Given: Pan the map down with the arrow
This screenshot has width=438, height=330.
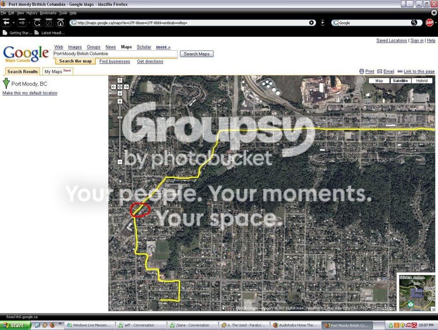Looking at the screenshot, I should point(120,93).
